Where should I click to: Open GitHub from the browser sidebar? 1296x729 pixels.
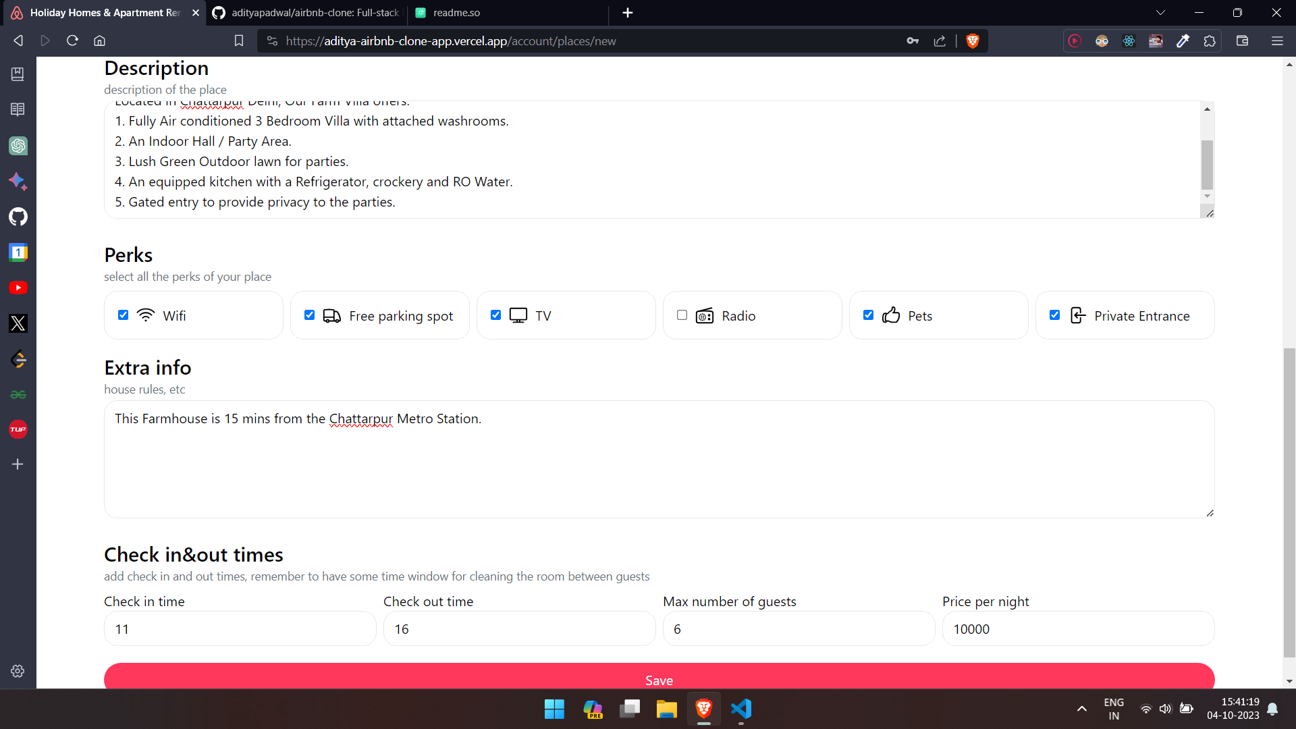(18, 217)
